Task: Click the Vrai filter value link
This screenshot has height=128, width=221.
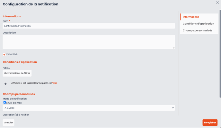Action: pyautogui.click(x=55, y=83)
